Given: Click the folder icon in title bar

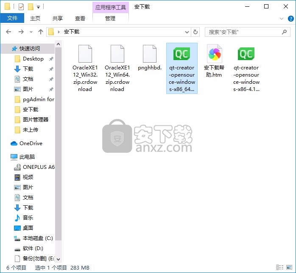Looking at the screenshot, I should 7,7.
